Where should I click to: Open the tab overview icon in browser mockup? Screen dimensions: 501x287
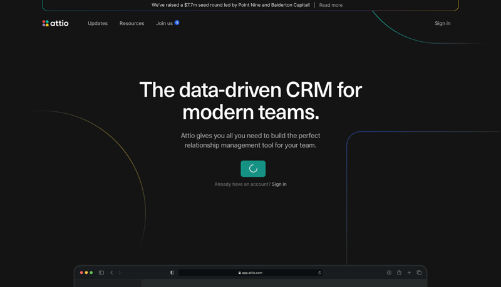click(419, 273)
